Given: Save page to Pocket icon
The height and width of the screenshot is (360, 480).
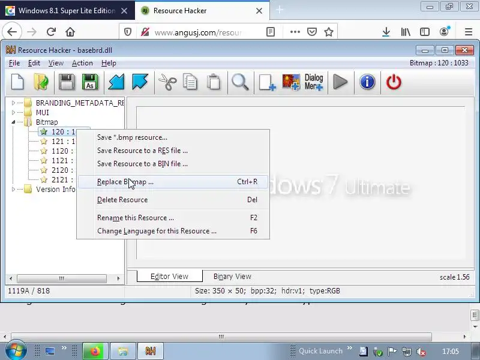Looking at the screenshot, I should 312,32.
